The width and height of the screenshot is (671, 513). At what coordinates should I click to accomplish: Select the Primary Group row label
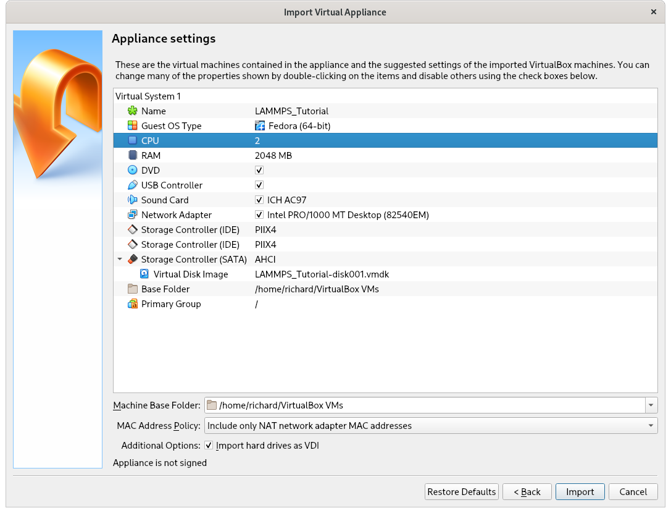(x=171, y=304)
